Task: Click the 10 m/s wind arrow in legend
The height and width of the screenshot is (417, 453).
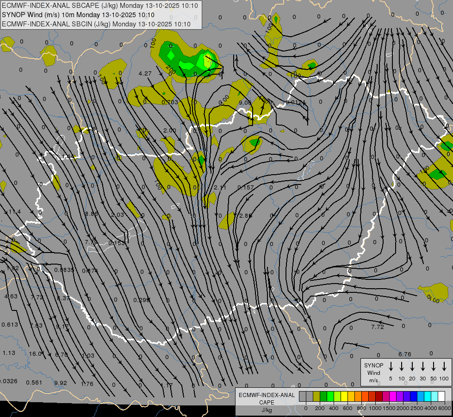Action: click(402, 366)
